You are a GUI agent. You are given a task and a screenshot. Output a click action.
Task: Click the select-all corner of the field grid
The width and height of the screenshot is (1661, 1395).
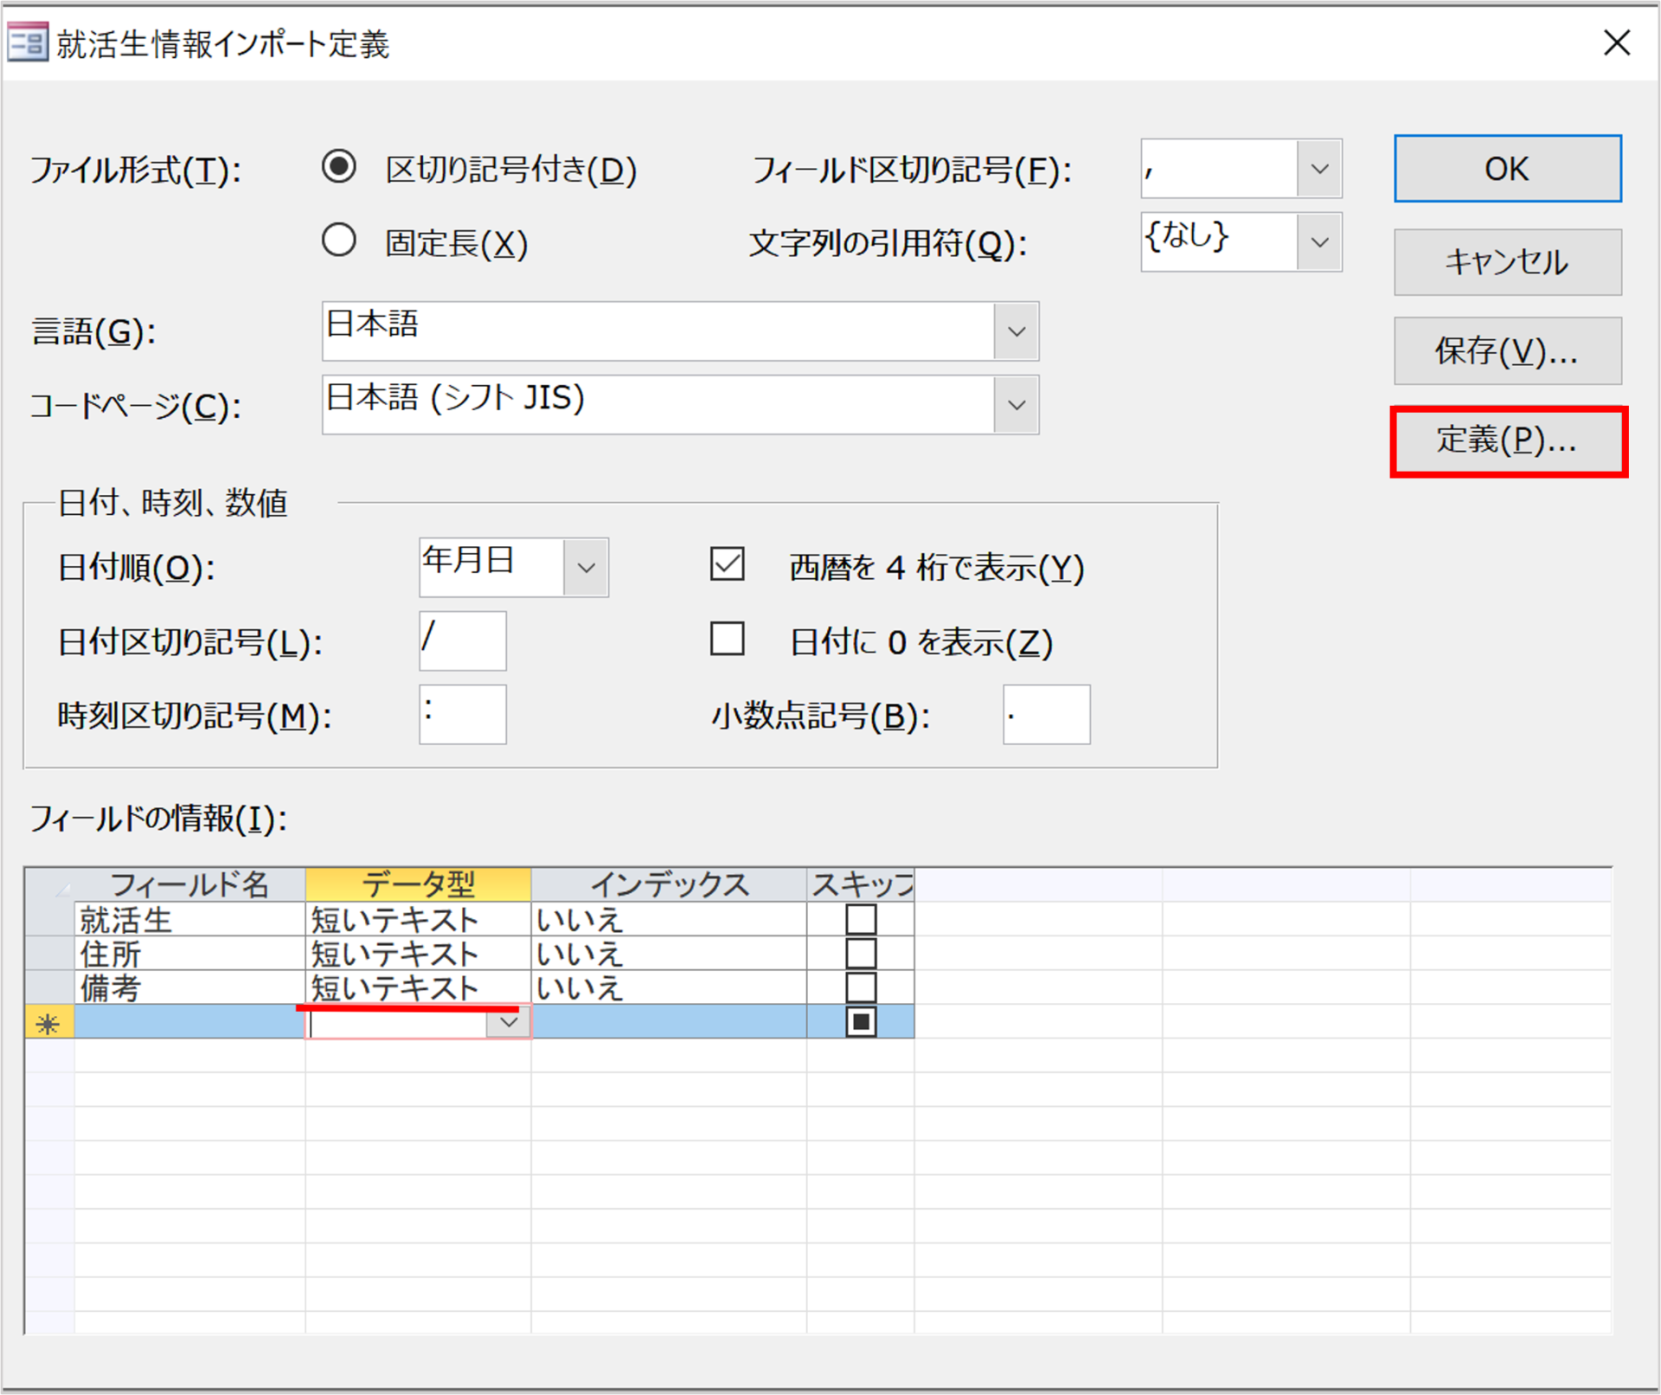[49, 884]
